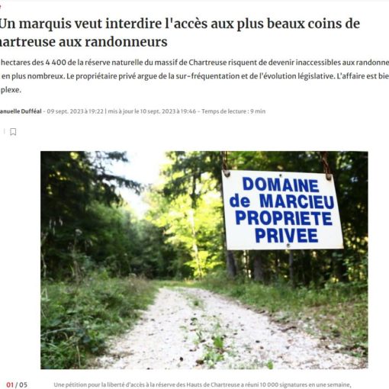The image size is (389, 389).
Task: Click the intro paragraph about Chartreuse reserve
Action: point(194,76)
